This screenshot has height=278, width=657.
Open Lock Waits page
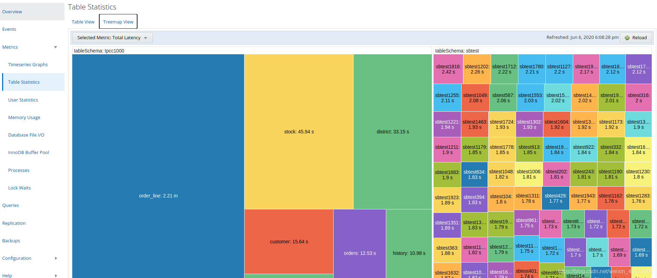tap(20, 188)
